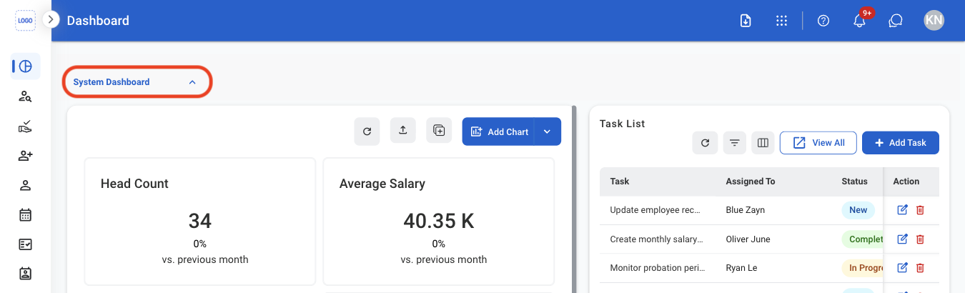
Task: Open the Task List filter icon
Action: tap(734, 143)
